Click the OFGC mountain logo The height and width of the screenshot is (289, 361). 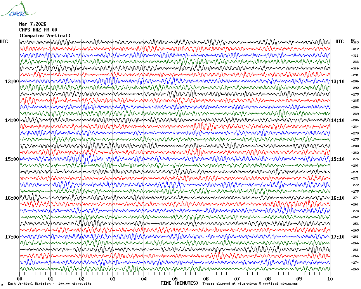(x=18, y=9)
